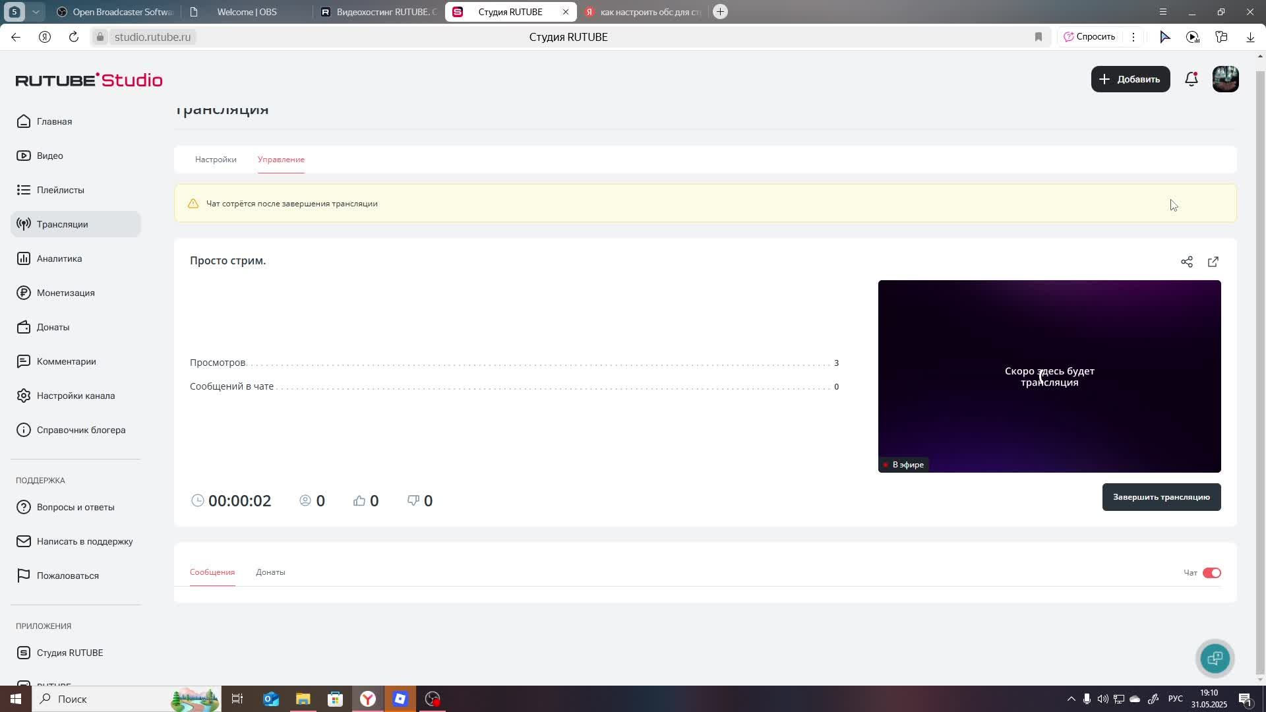The image size is (1266, 712).
Task: Open Донаты in the sidebar menu
Action: [53, 327]
